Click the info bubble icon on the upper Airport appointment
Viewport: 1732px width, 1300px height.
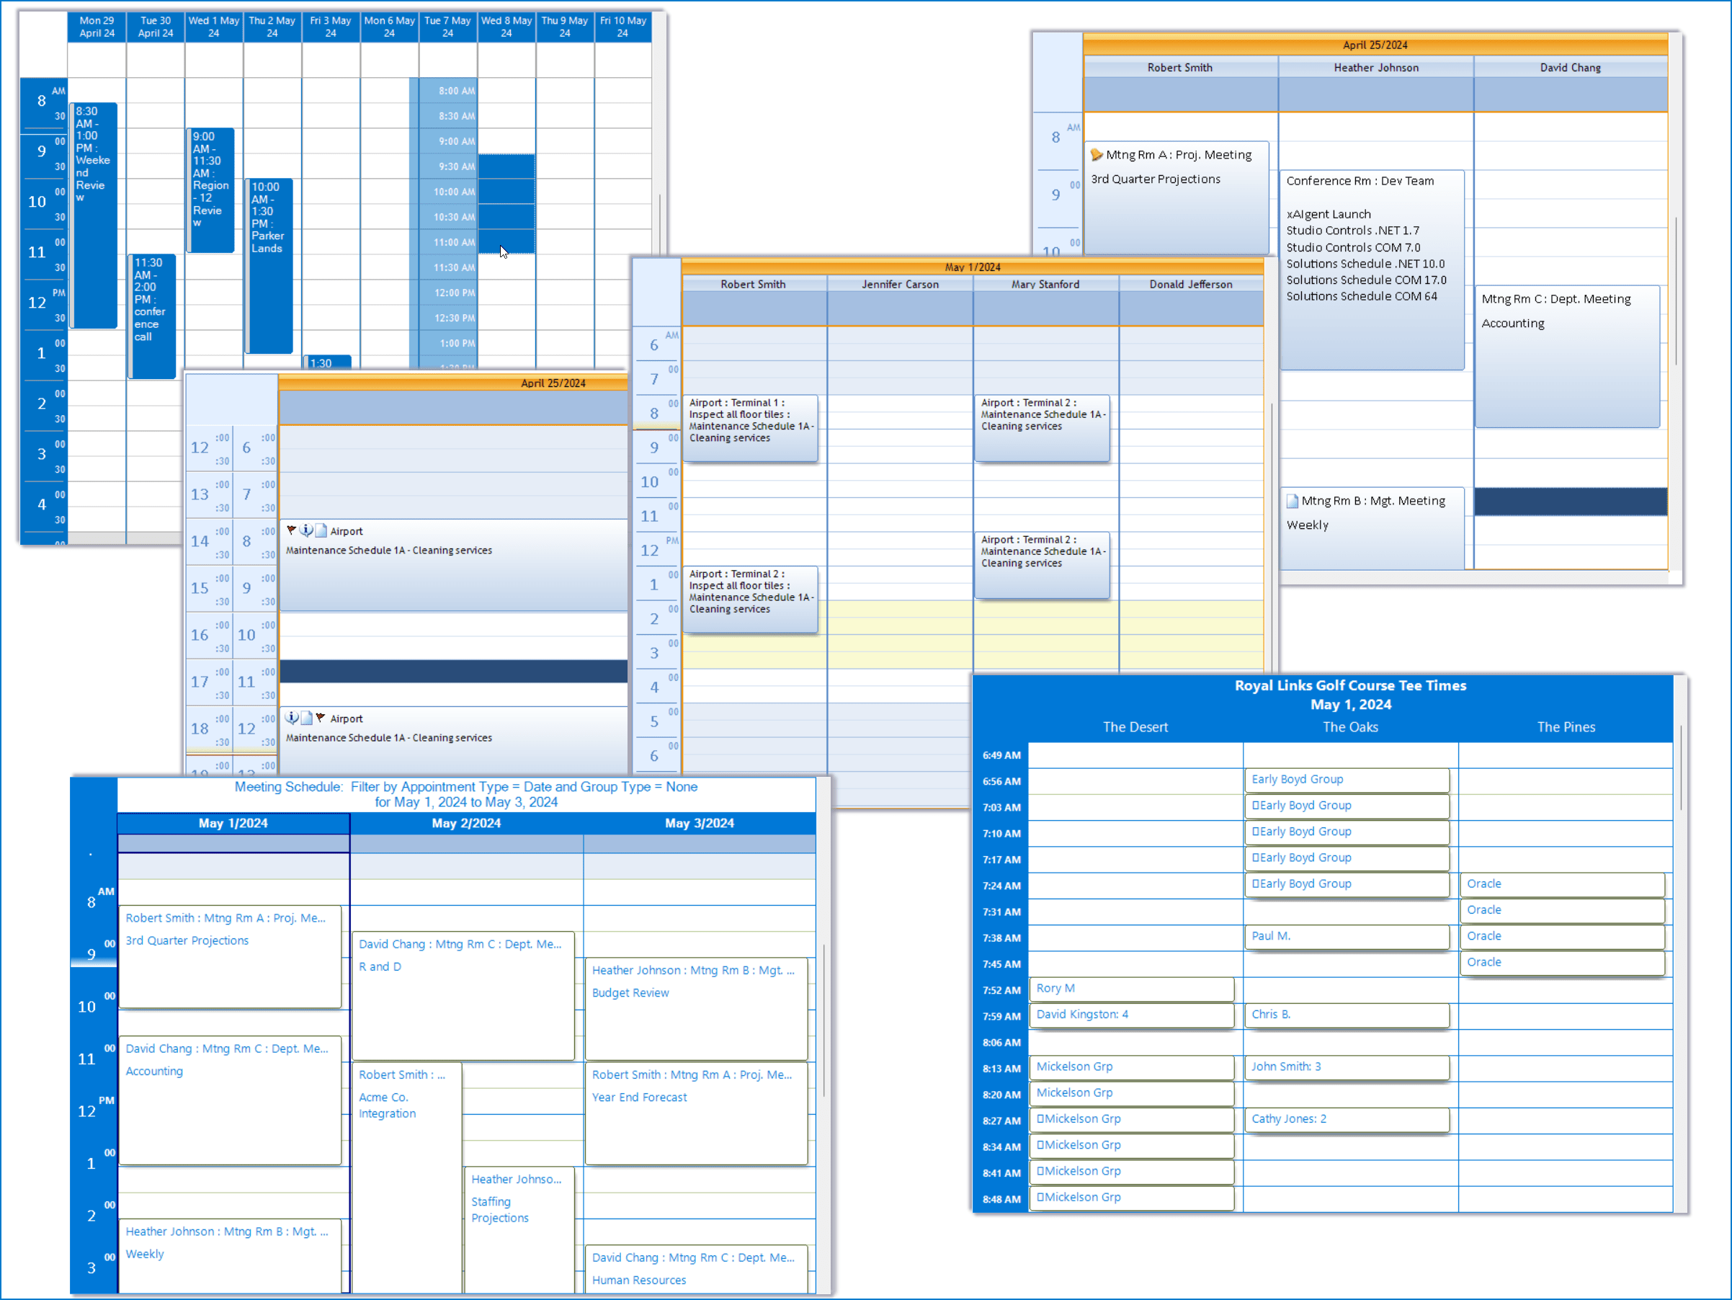click(x=306, y=530)
